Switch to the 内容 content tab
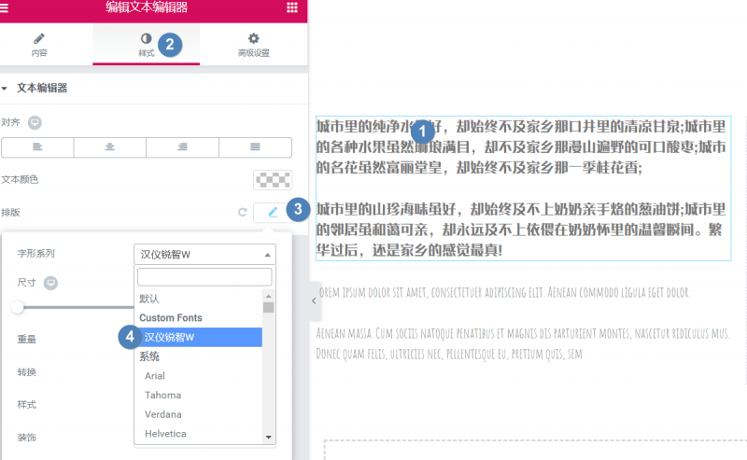 coord(39,45)
